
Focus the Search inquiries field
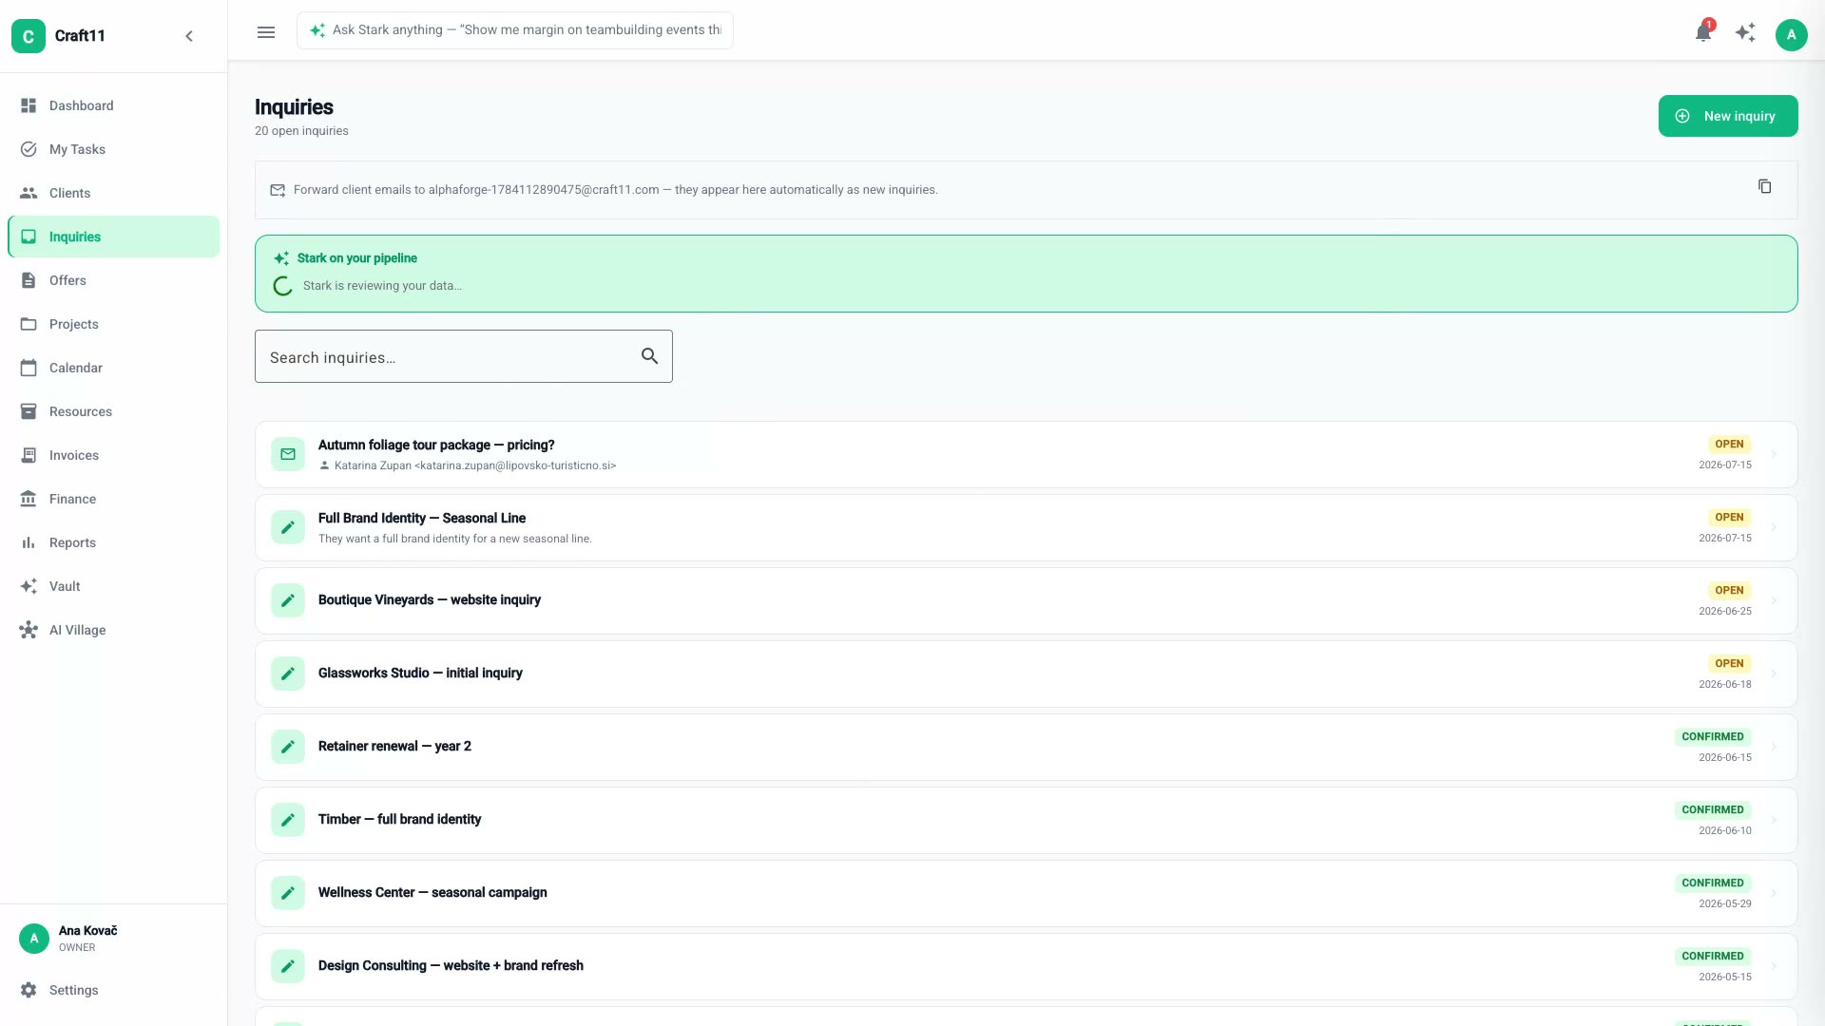pos(463,356)
